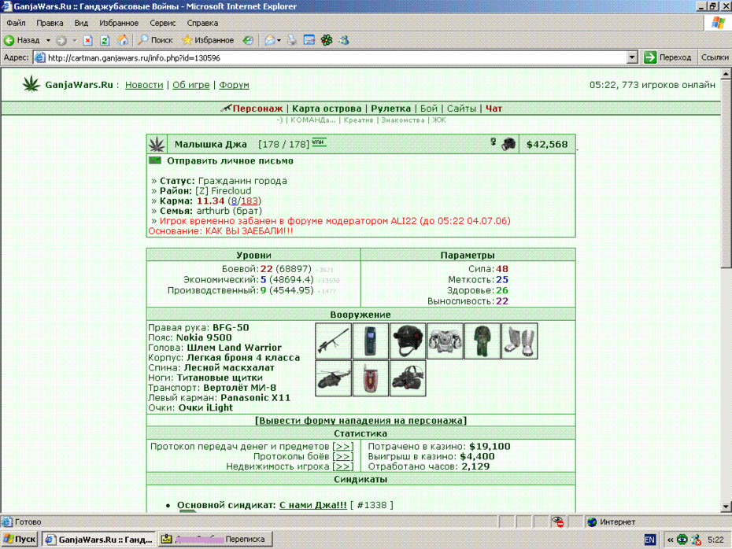Expand the Mail toolbar dropdown arrow

[x=279, y=41]
